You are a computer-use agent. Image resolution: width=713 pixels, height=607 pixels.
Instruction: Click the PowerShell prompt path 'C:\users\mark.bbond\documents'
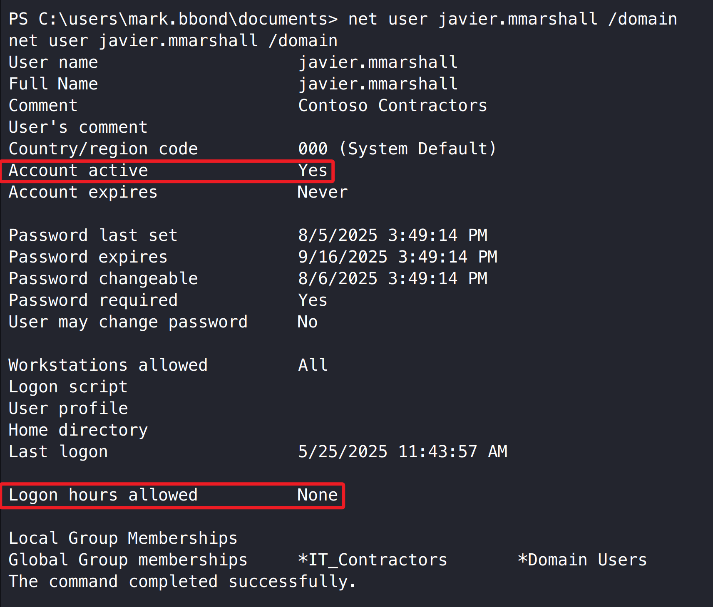tap(183, 19)
